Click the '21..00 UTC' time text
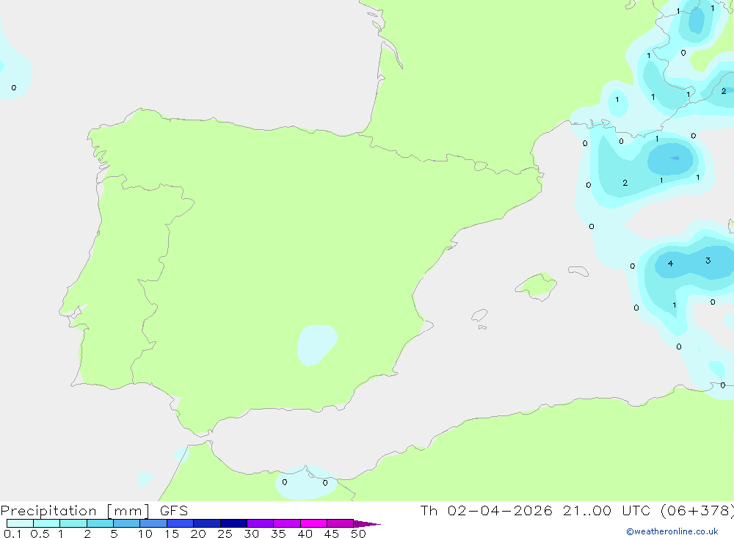Image resolution: width=734 pixels, height=538 pixels. point(606,510)
